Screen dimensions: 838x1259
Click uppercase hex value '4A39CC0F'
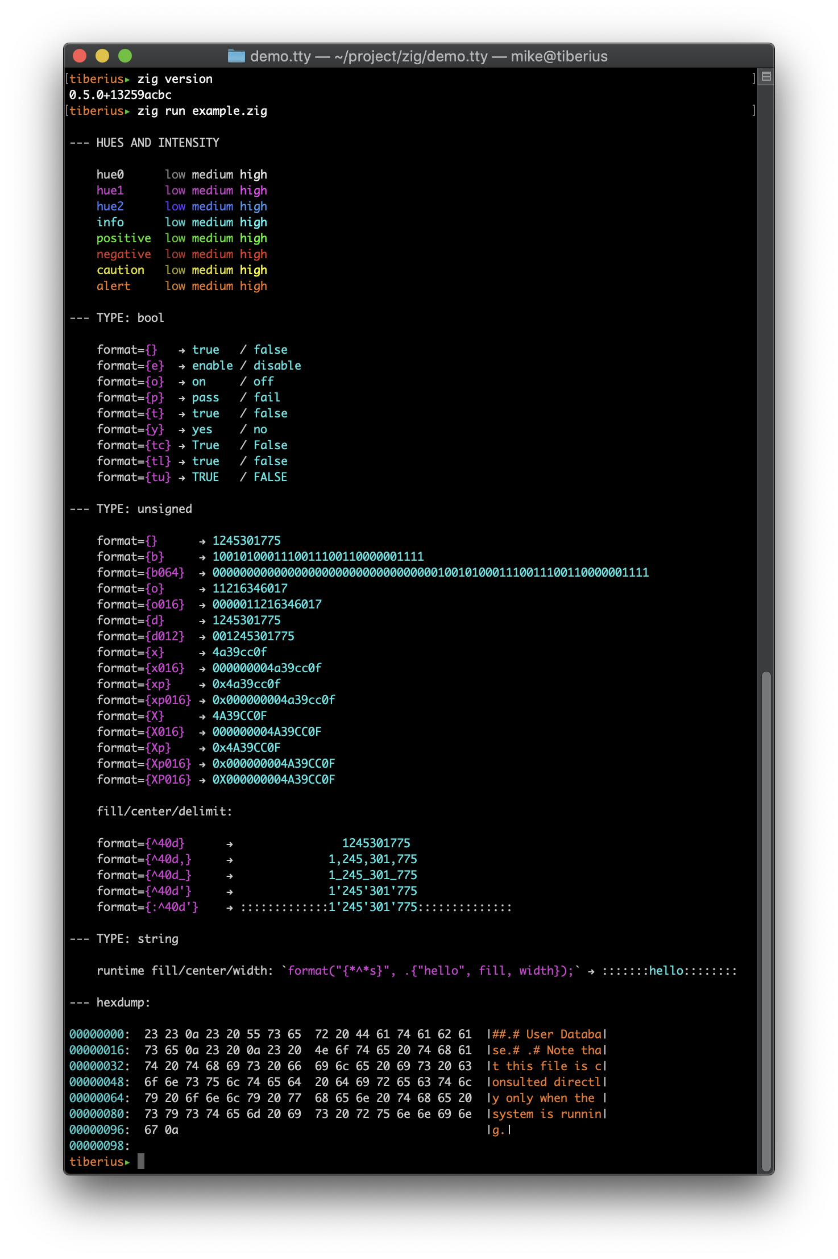240,716
